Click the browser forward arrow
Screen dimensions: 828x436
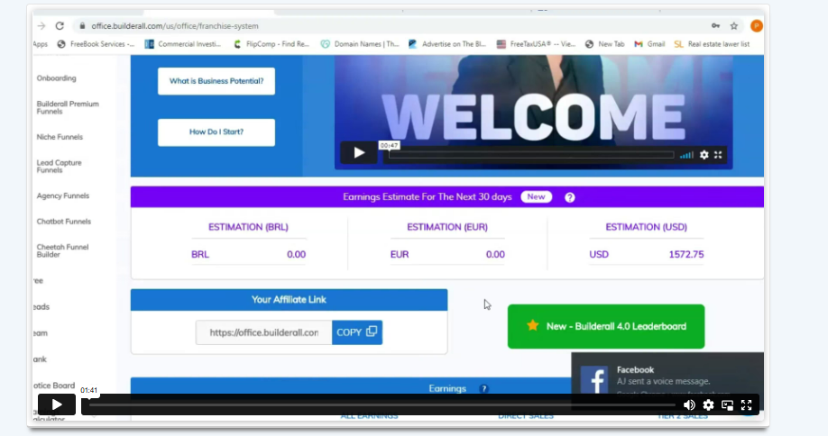pyautogui.click(x=41, y=26)
